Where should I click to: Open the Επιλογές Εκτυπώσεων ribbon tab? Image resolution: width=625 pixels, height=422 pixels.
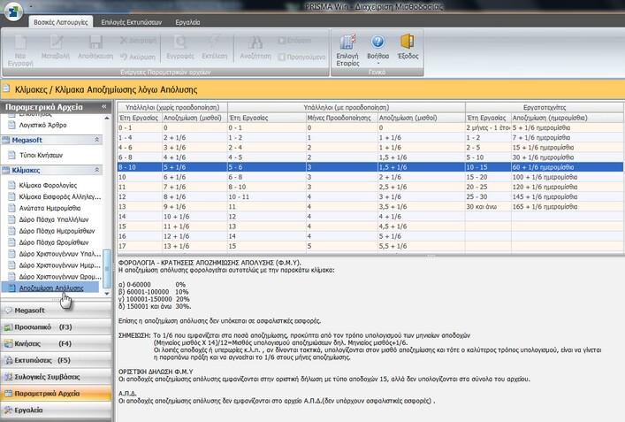pos(132,22)
